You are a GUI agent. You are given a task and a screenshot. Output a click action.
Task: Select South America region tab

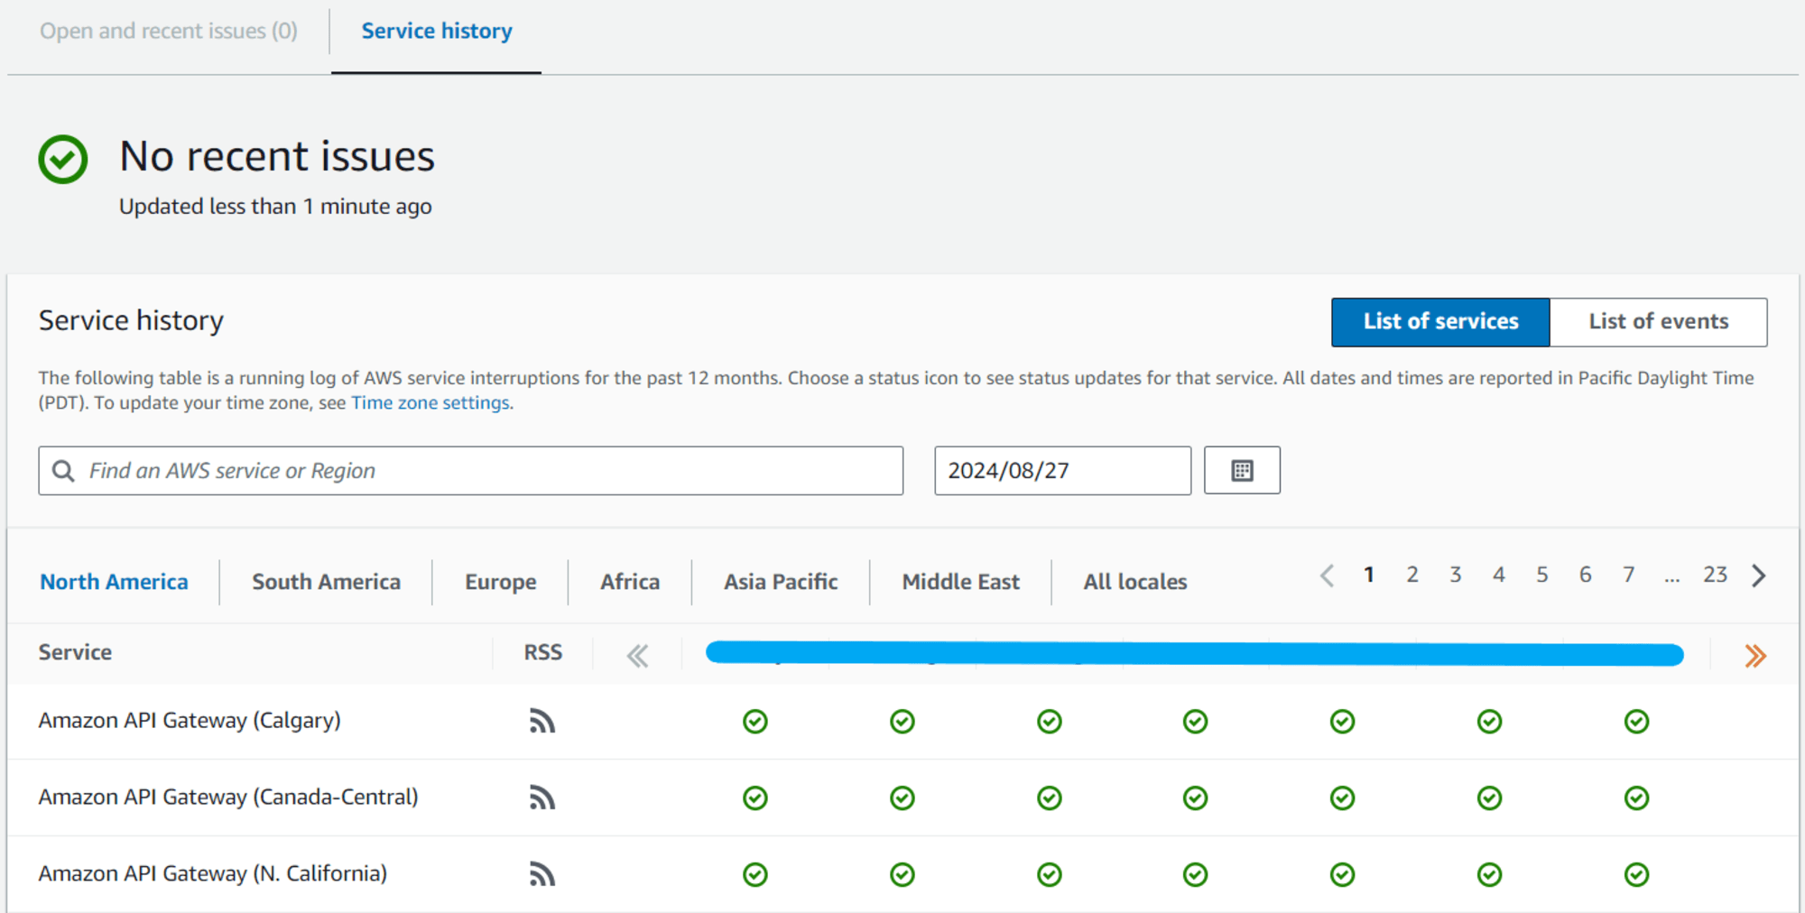pyautogui.click(x=326, y=582)
